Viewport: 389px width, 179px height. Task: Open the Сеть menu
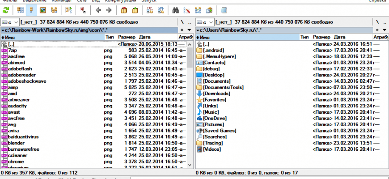(x=82, y=1)
